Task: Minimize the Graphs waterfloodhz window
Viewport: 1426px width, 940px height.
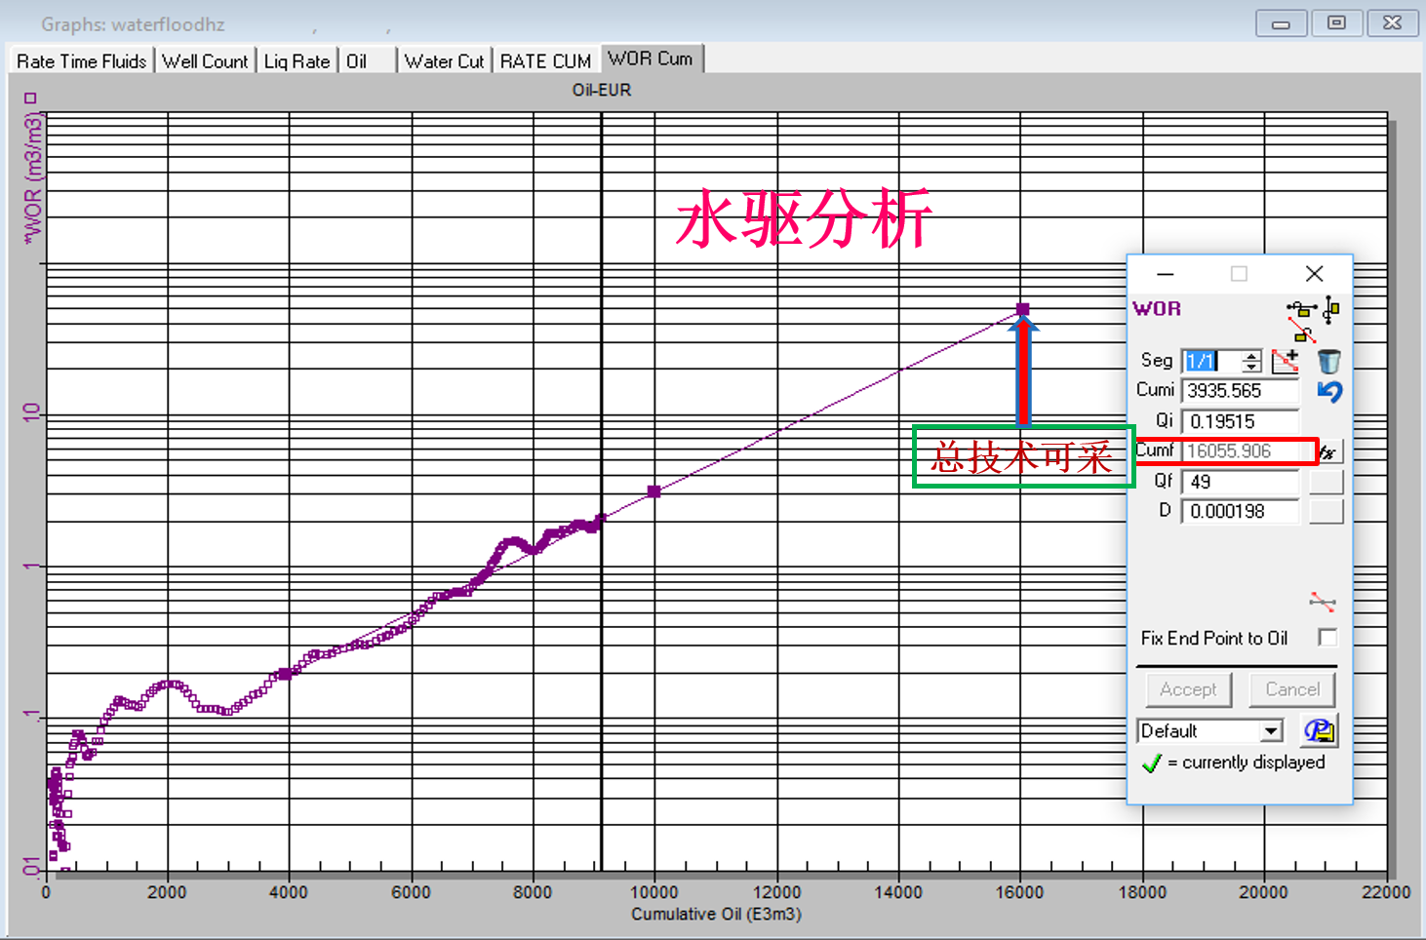Action: 1282,22
